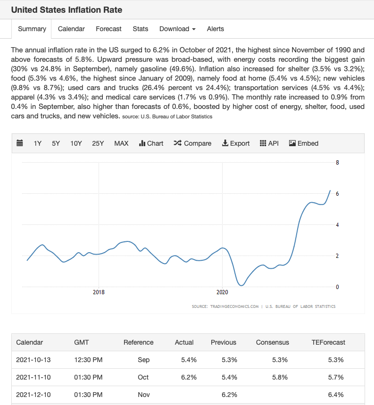Open the API access option
This screenshot has width=374, height=405.
269,143
